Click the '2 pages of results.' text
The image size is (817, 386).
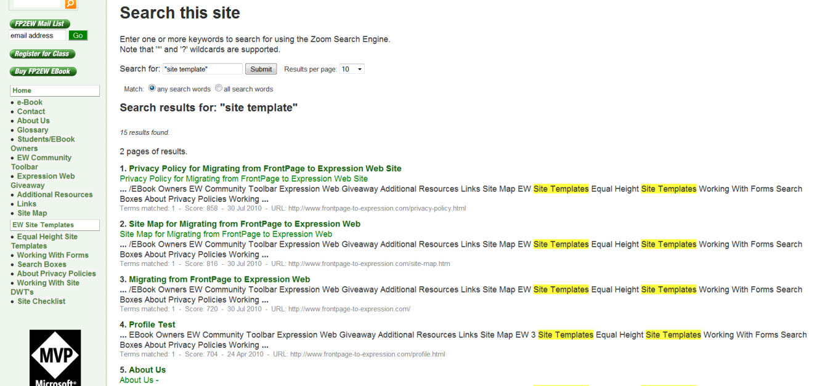point(153,151)
